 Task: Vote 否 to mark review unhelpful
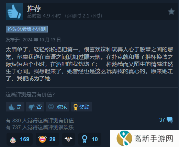(x=35, y=107)
